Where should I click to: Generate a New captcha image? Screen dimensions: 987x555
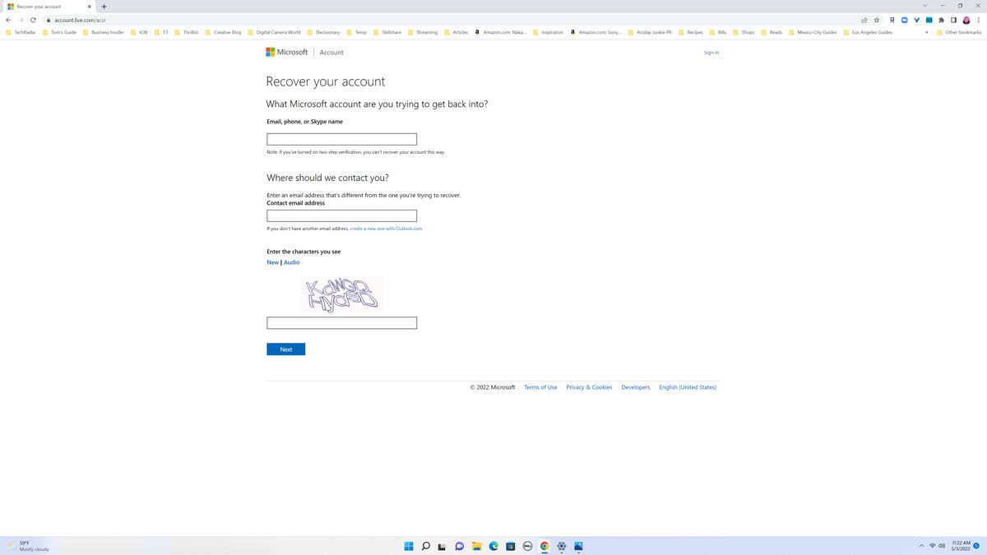[271, 261]
